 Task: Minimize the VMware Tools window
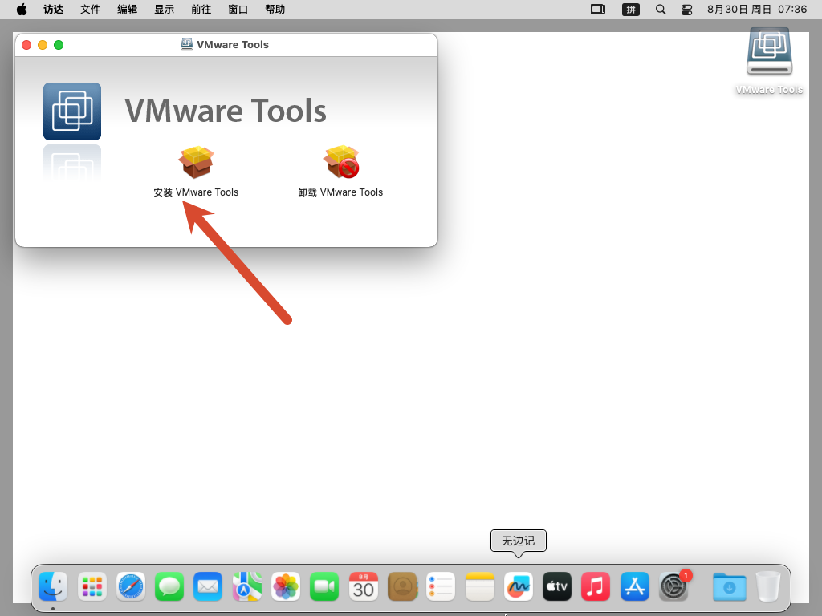pyautogui.click(x=43, y=45)
